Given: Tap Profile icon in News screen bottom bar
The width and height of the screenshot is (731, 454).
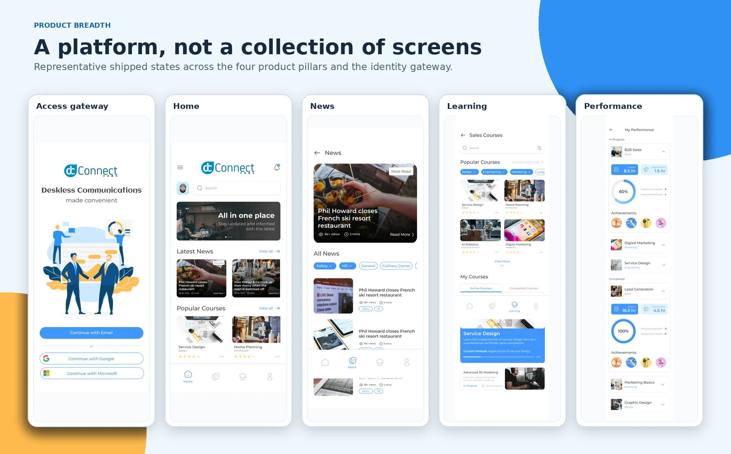Looking at the screenshot, I should pyautogui.click(x=407, y=362).
